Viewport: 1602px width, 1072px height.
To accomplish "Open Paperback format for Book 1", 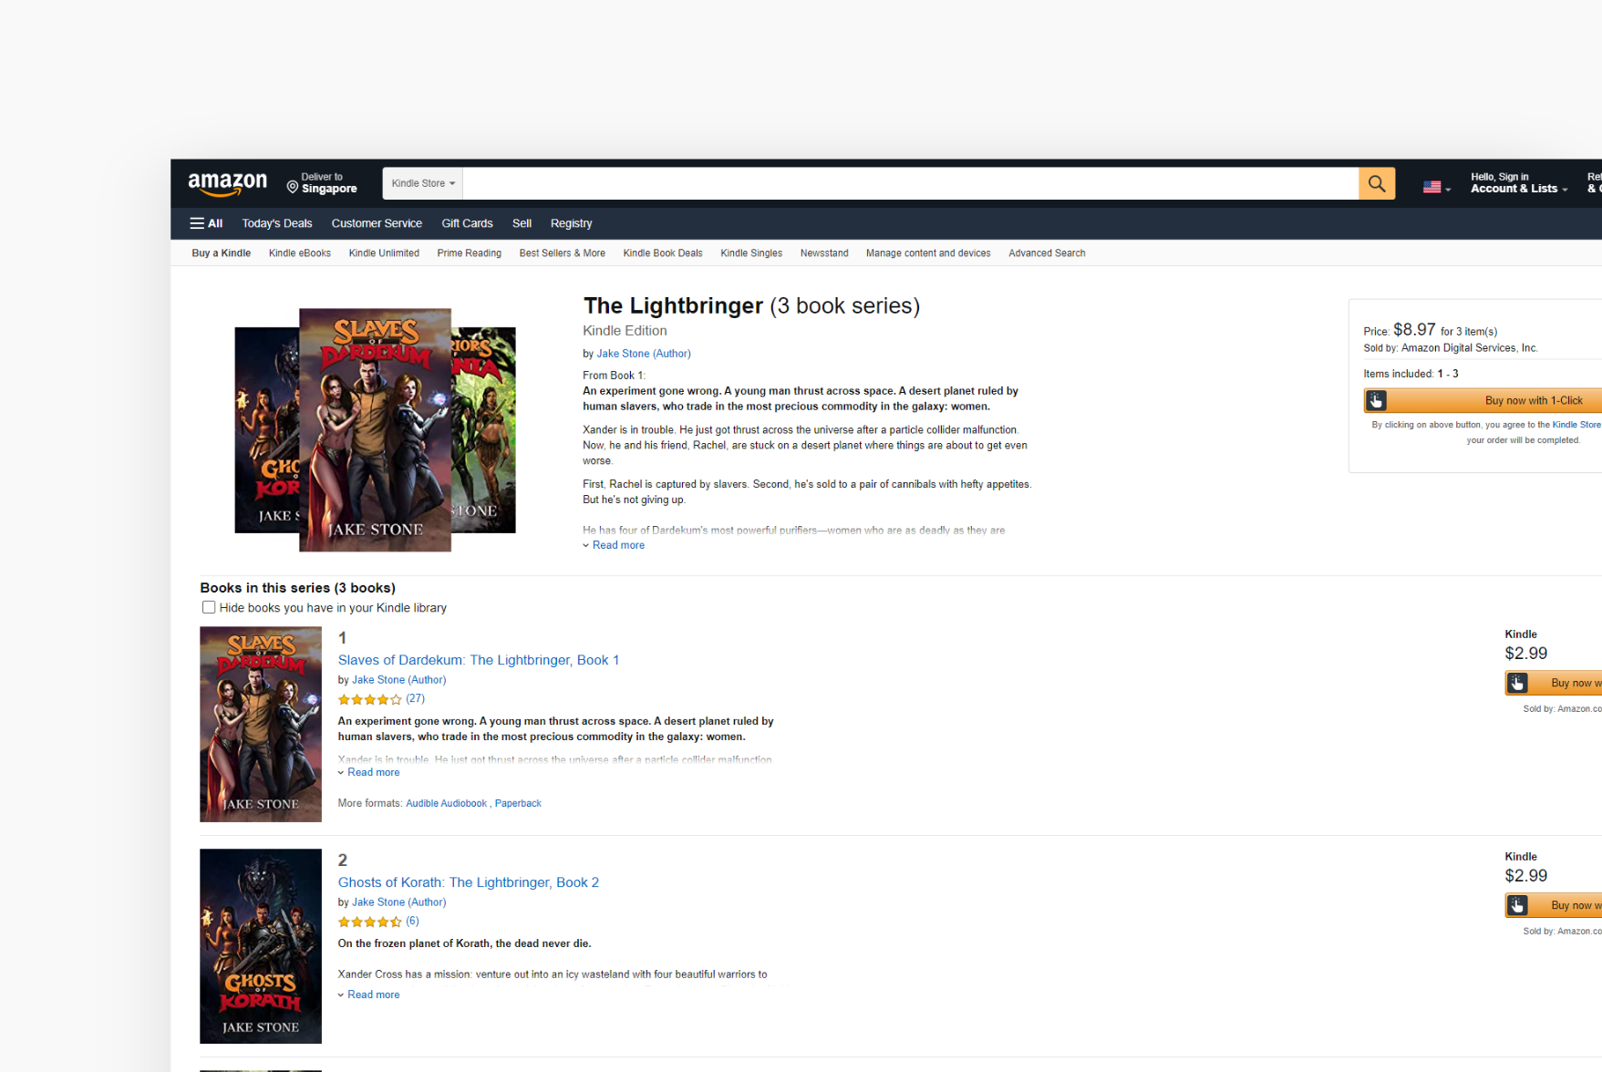I will (x=518, y=803).
